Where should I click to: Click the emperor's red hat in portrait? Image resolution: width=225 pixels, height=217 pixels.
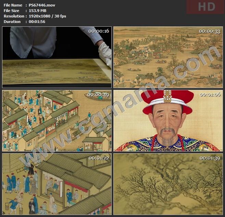[x=167, y=101]
